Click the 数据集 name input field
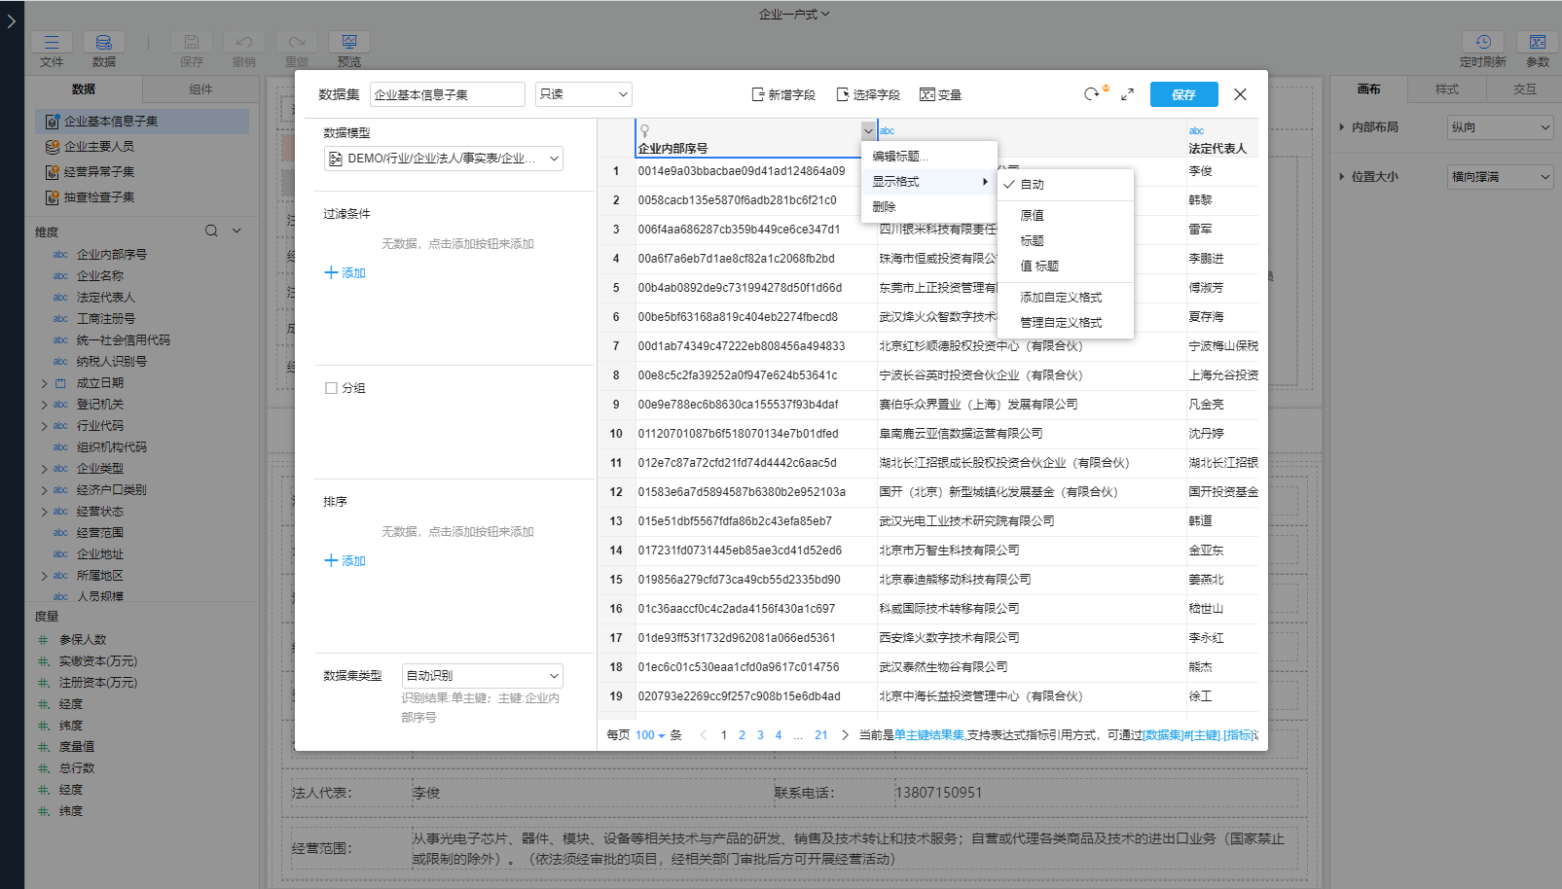The image size is (1562, 889). tap(447, 94)
